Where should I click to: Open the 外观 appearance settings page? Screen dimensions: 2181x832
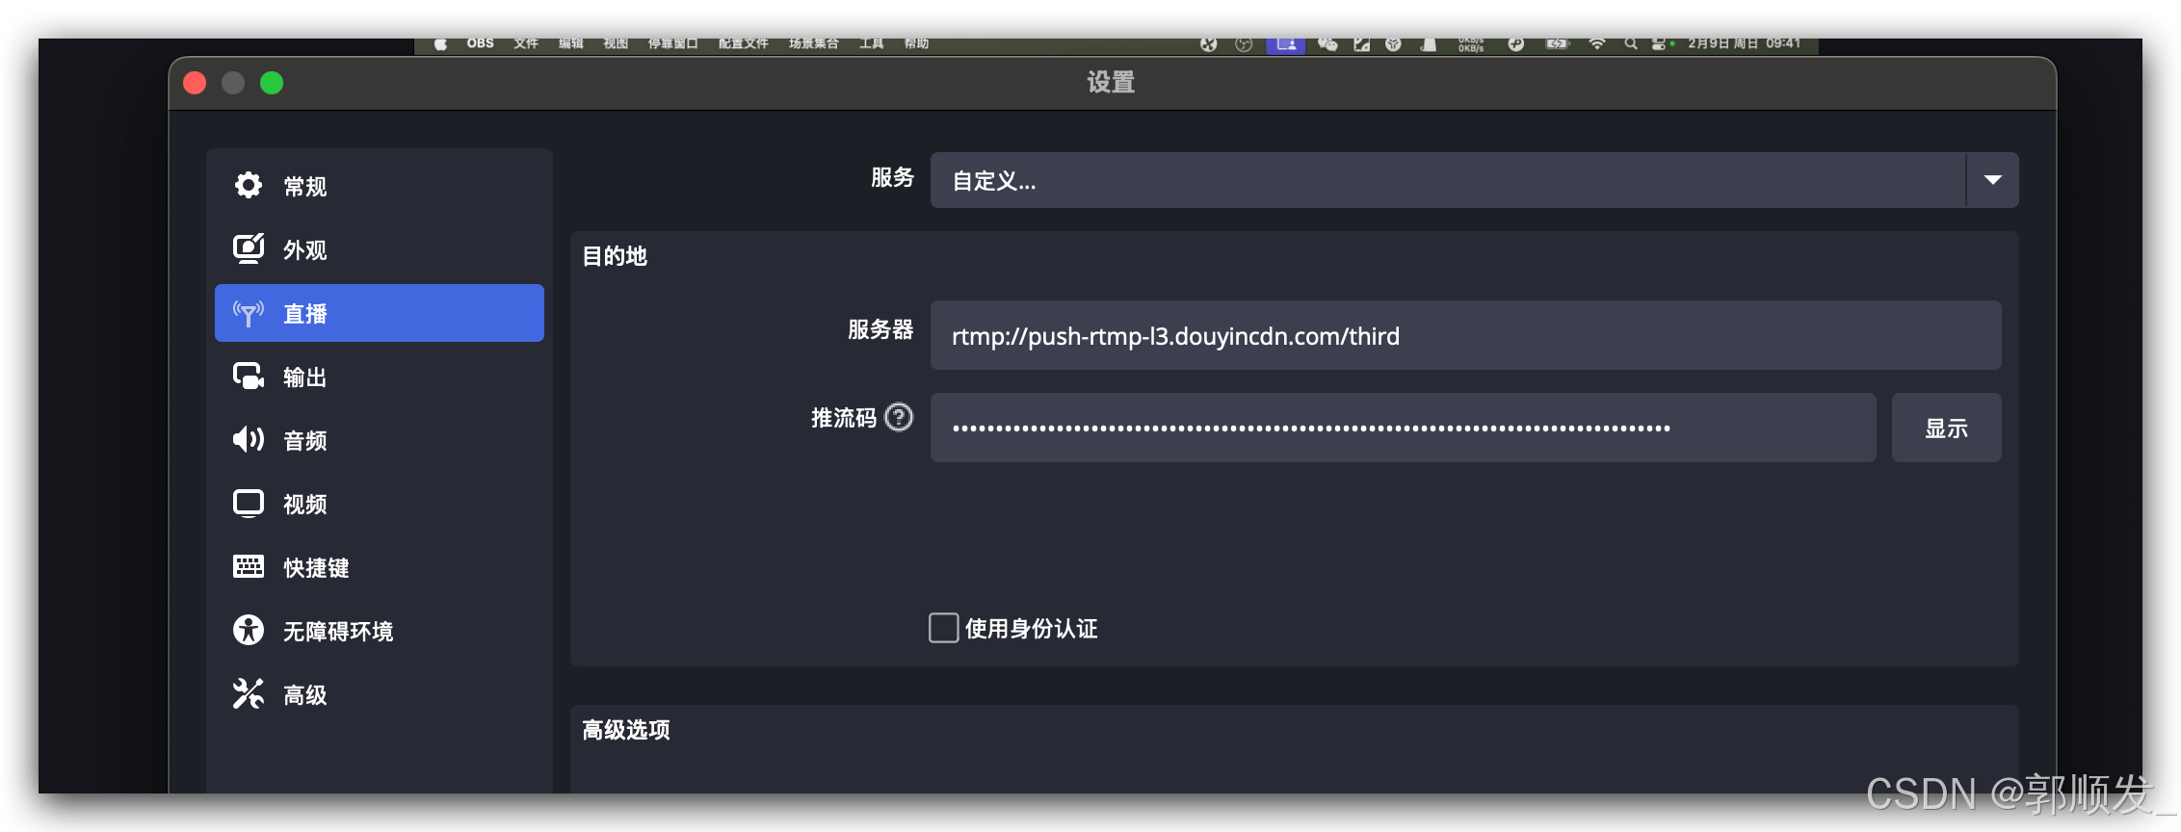379,249
